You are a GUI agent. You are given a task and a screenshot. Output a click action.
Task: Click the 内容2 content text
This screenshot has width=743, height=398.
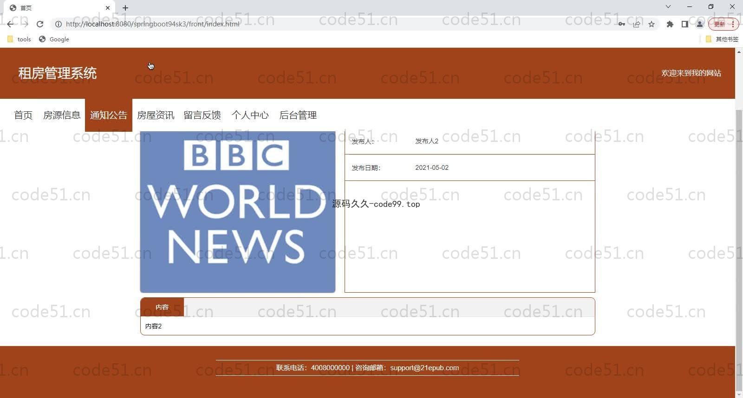point(153,326)
